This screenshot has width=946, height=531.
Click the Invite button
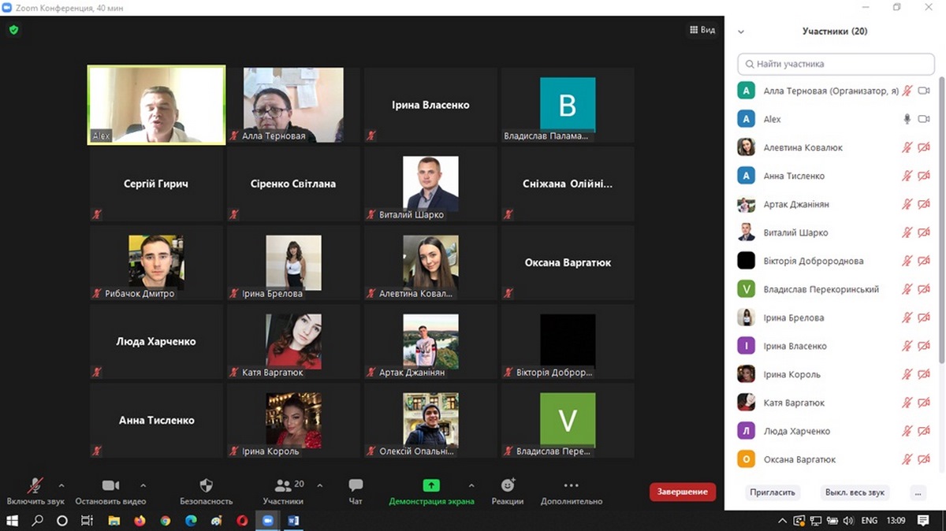coord(773,492)
